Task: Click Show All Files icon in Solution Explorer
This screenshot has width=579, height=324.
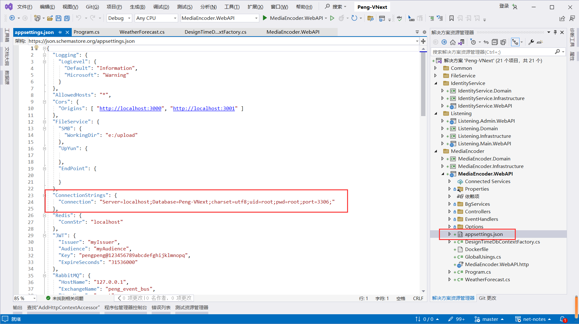Action: click(x=503, y=42)
